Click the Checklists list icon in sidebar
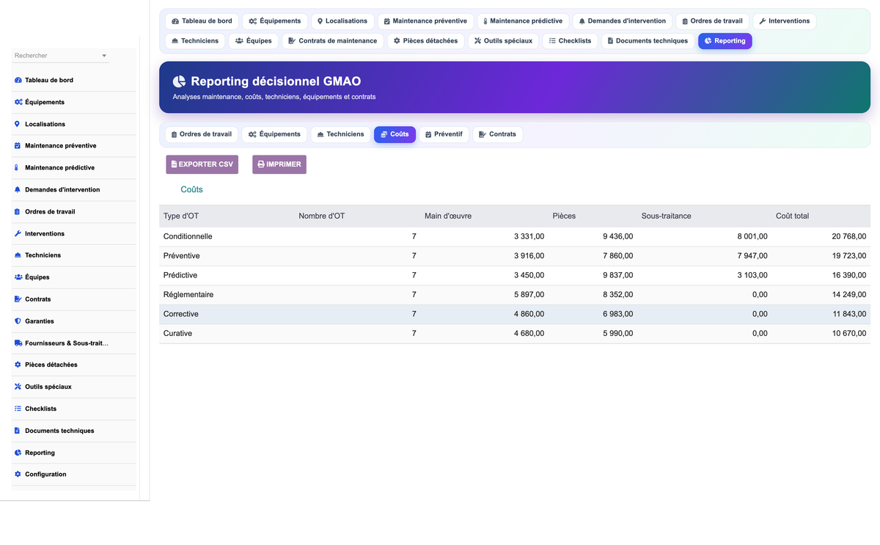 click(18, 409)
